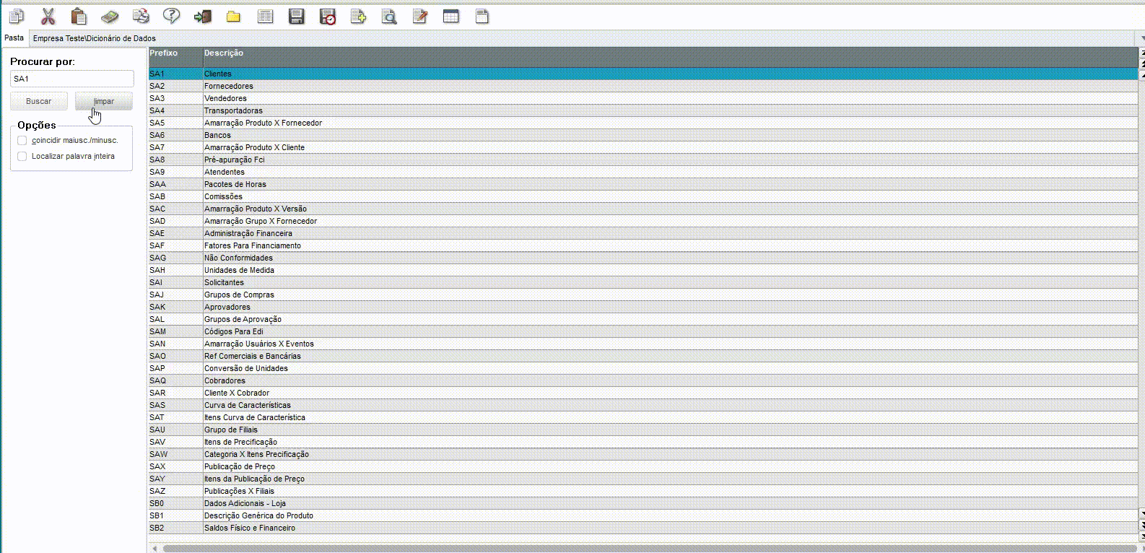Select Grupos de Compras row
The image size is (1145, 553).
coord(643,295)
